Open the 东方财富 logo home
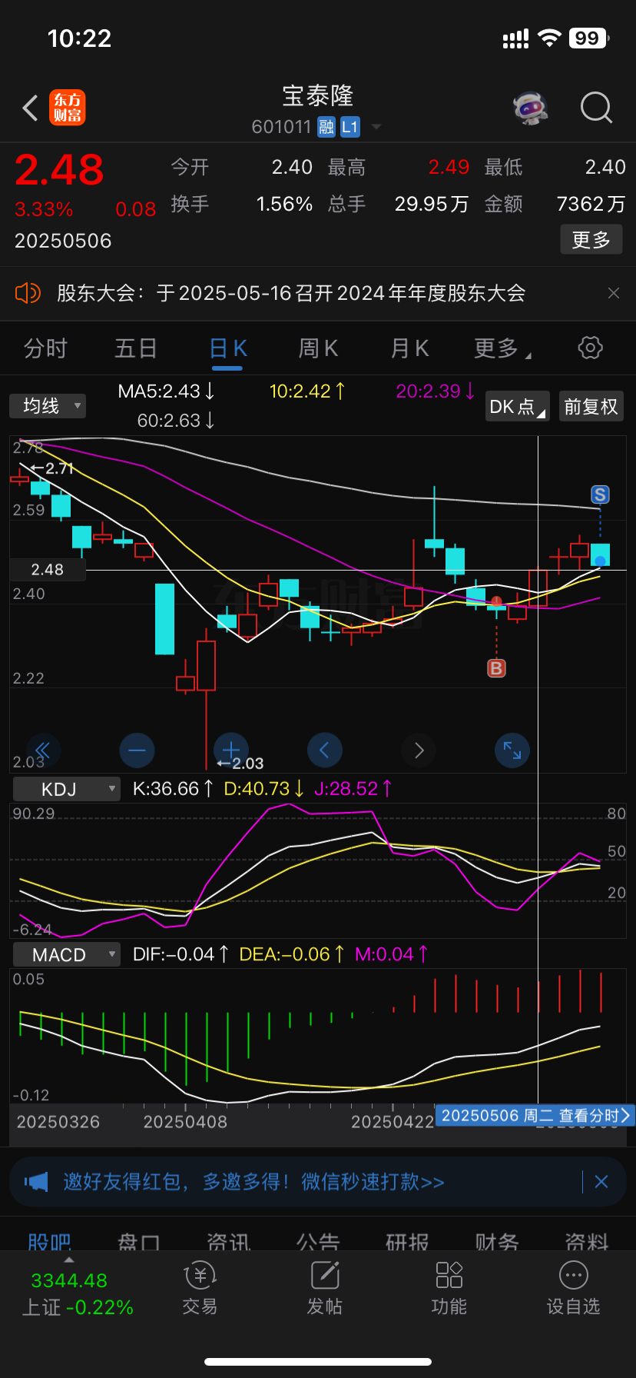The width and height of the screenshot is (636, 1378). [68, 108]
